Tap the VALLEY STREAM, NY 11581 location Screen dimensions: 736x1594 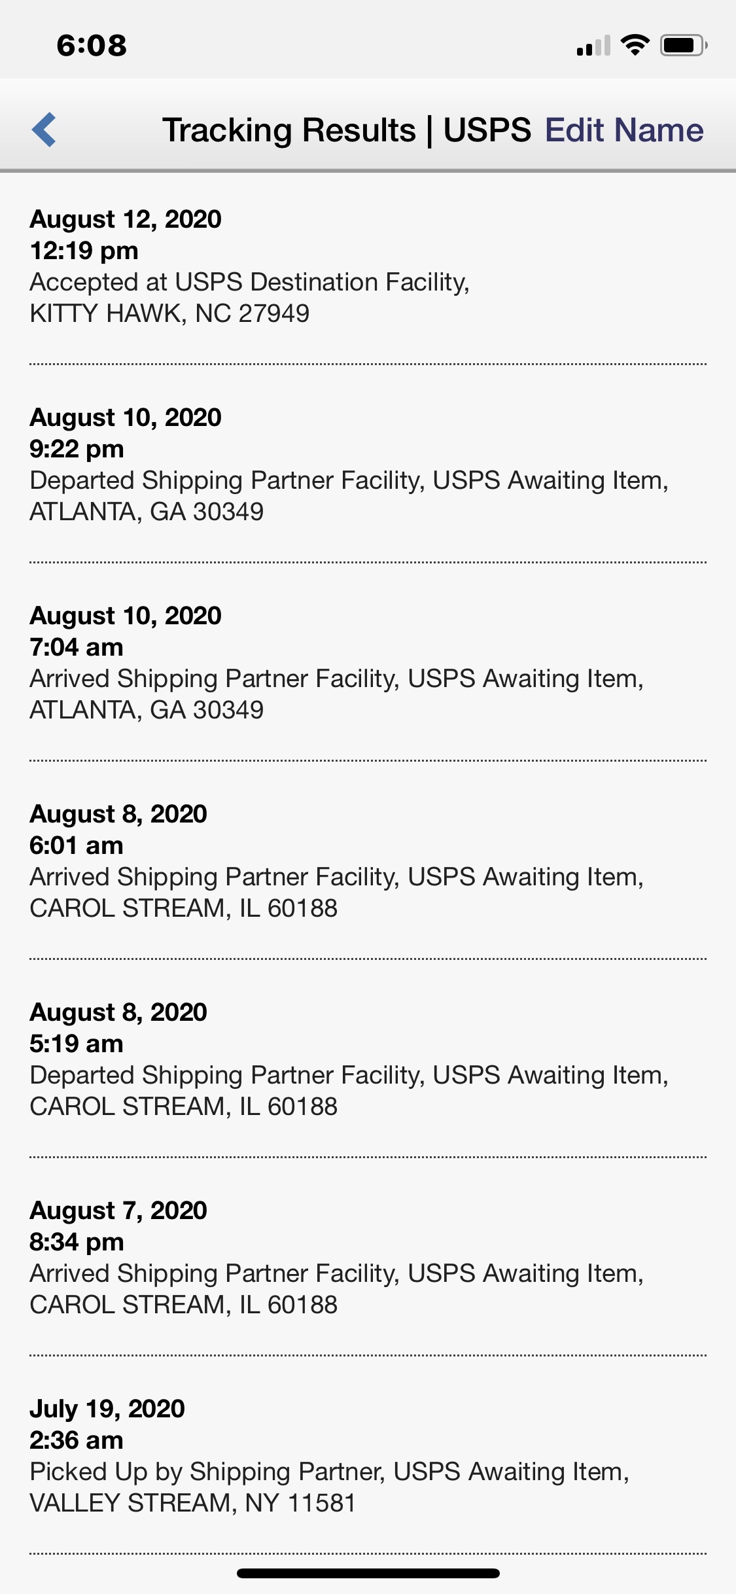point(192,1503)
